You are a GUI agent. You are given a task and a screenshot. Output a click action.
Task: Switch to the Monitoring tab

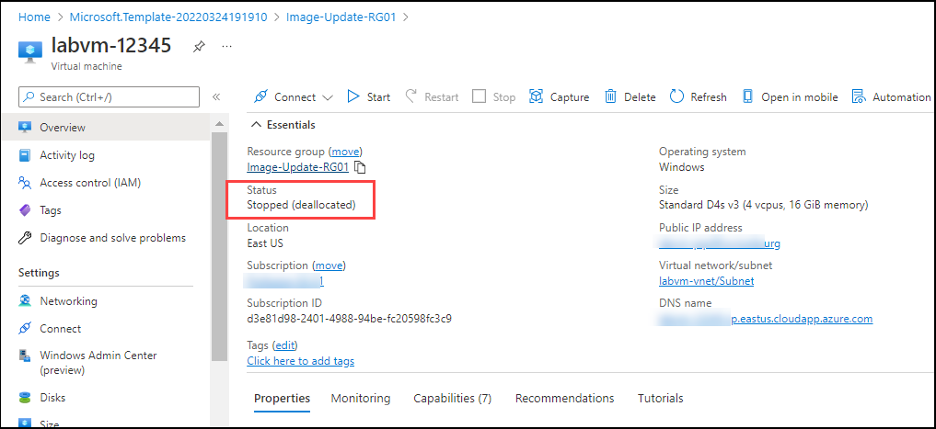(361, 398)
